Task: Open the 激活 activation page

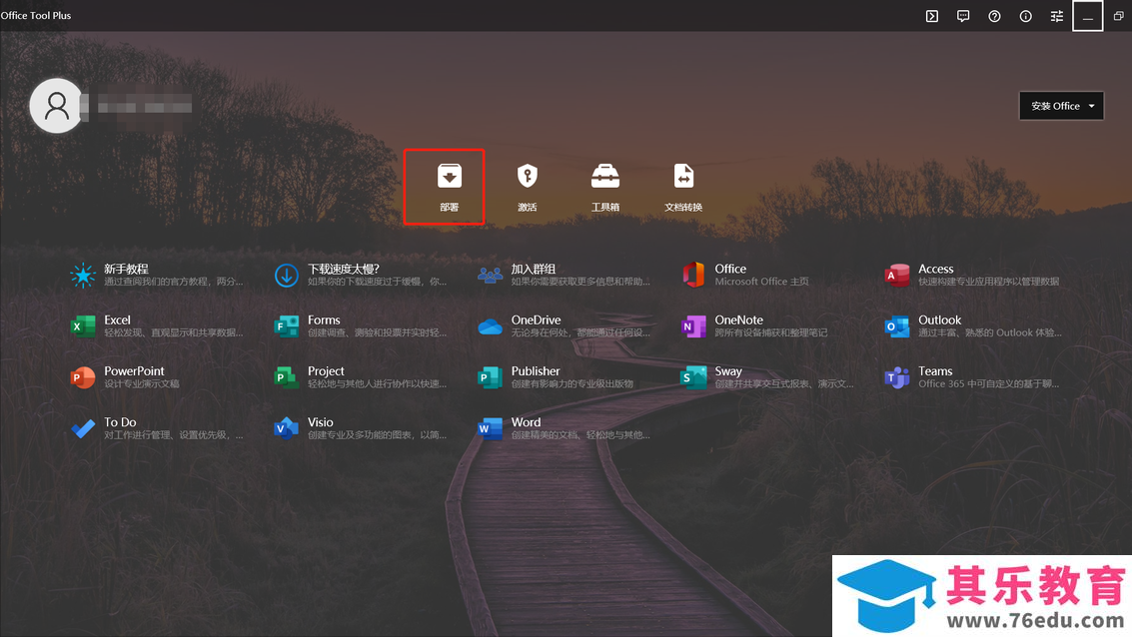Action: 527,187
